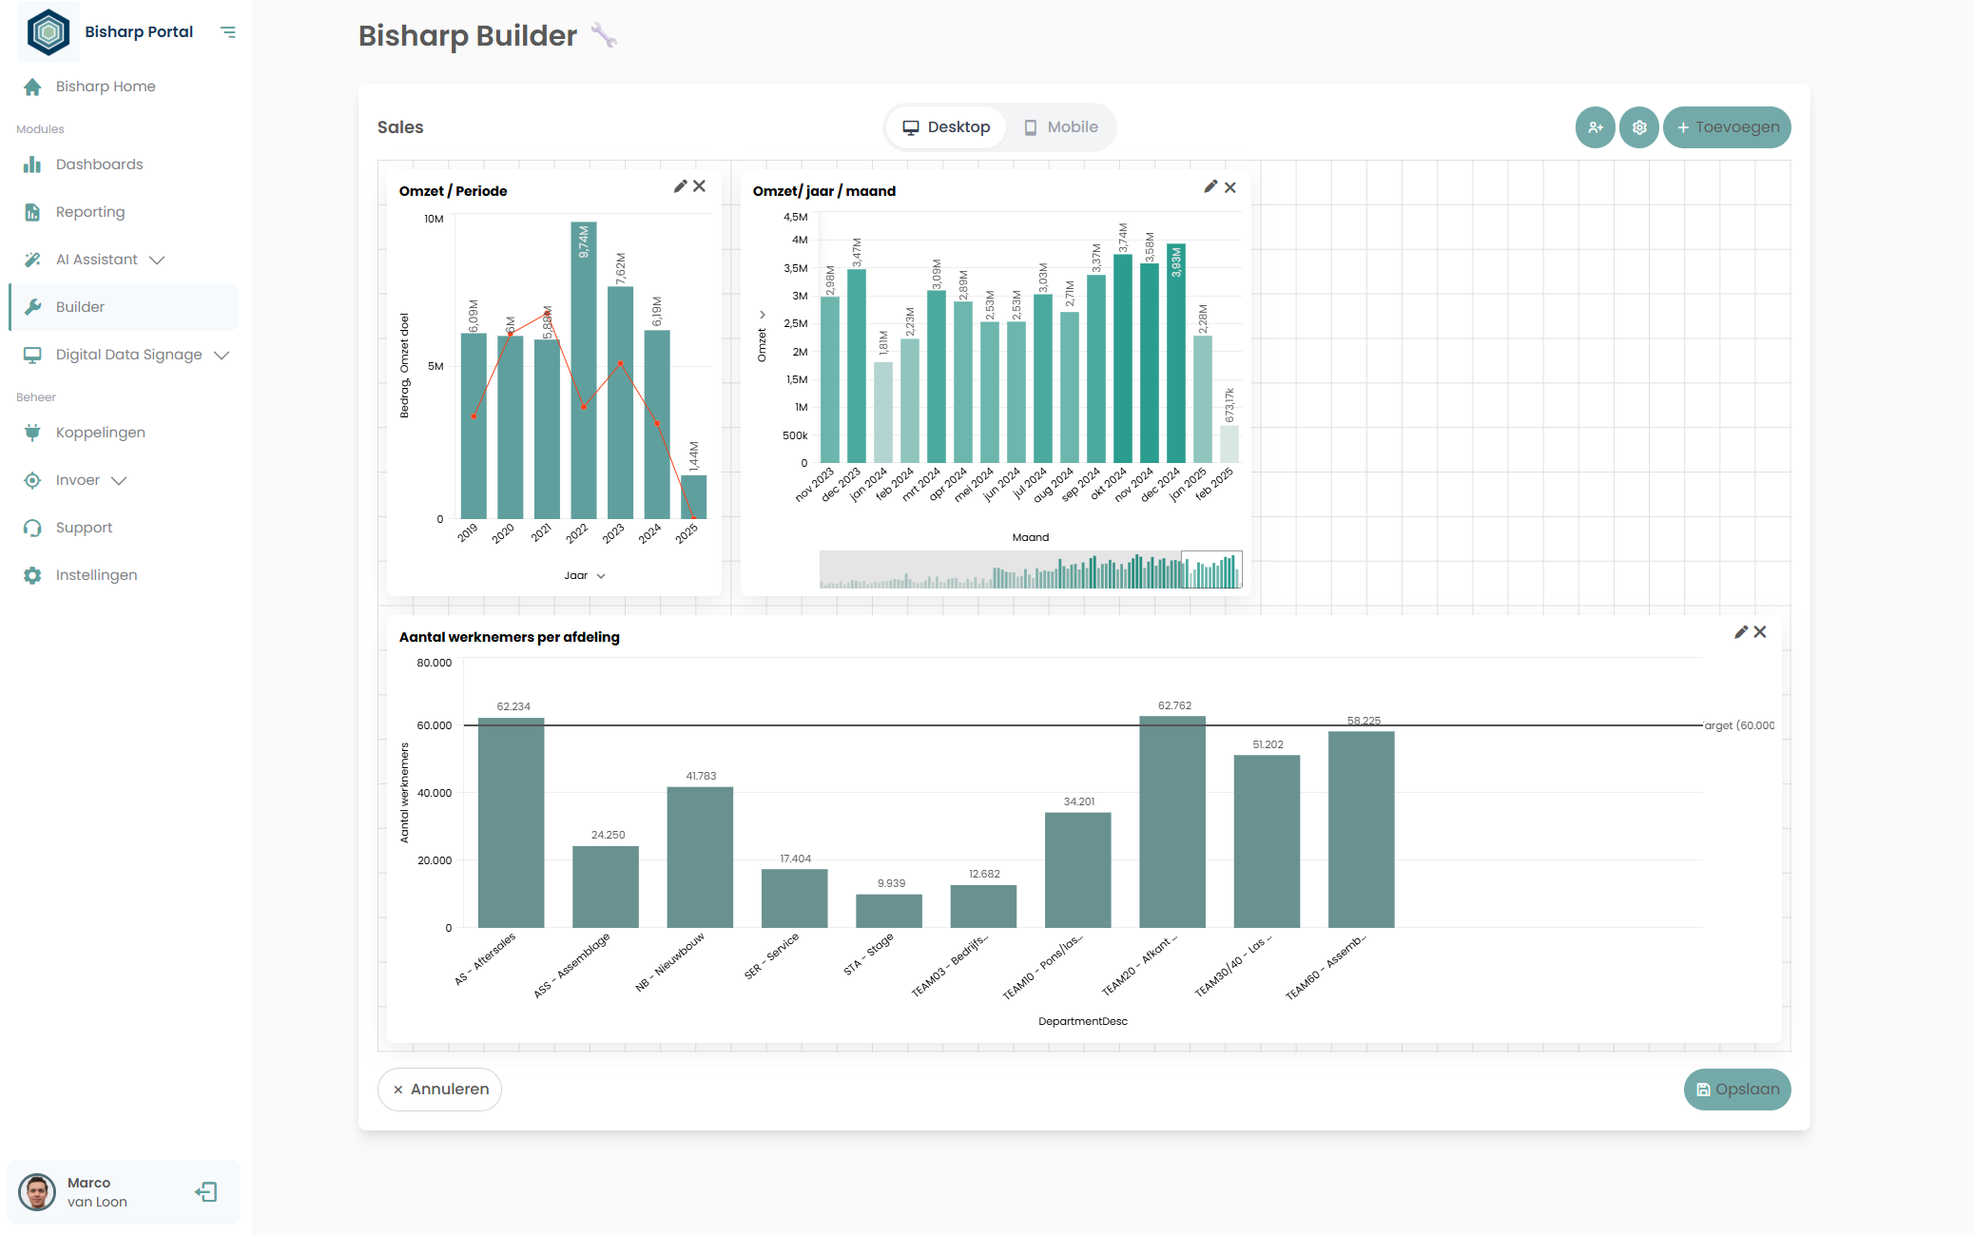1974x1235 pixels.
Task: Edit the Omzet/ jaar / maand chart
Action: pyautogui.click(x=1210, y=187)
